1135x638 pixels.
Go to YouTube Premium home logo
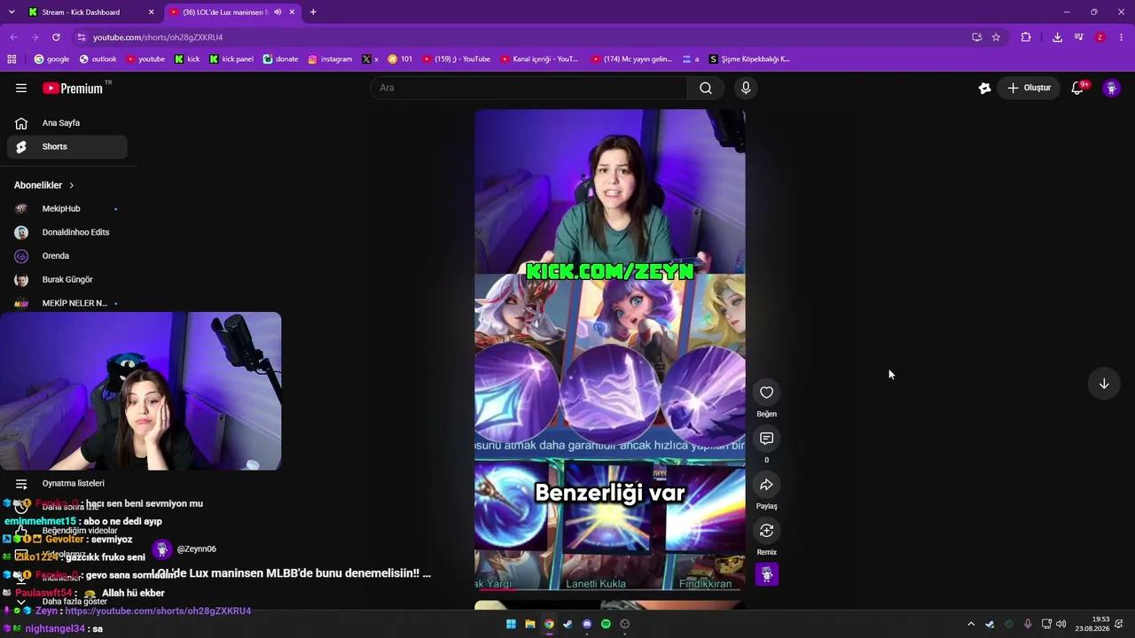(74, 88)
